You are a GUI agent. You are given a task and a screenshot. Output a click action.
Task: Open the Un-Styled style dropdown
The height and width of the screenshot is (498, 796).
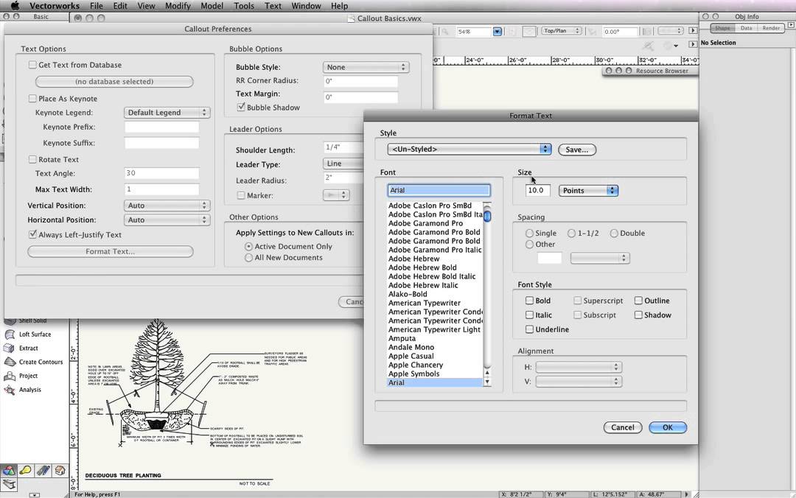pos(469,150)
